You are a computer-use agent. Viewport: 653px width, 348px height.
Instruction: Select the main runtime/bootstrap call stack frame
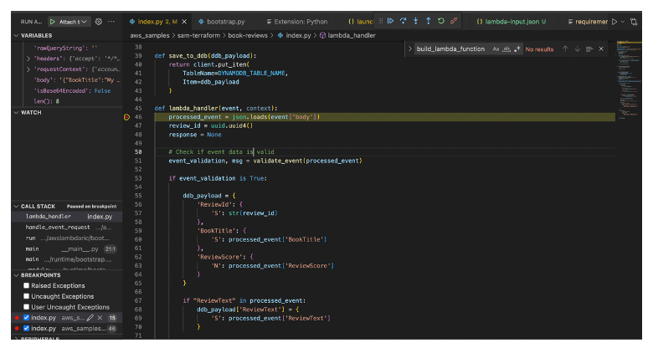tap(68, 260)
